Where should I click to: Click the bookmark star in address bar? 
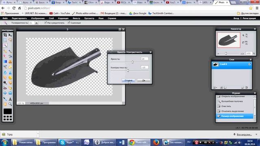pyautogui.click(x=251, y=8)
